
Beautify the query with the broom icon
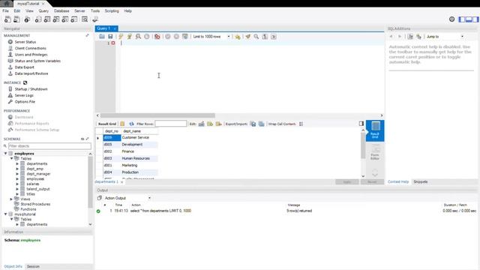[247, 37]
